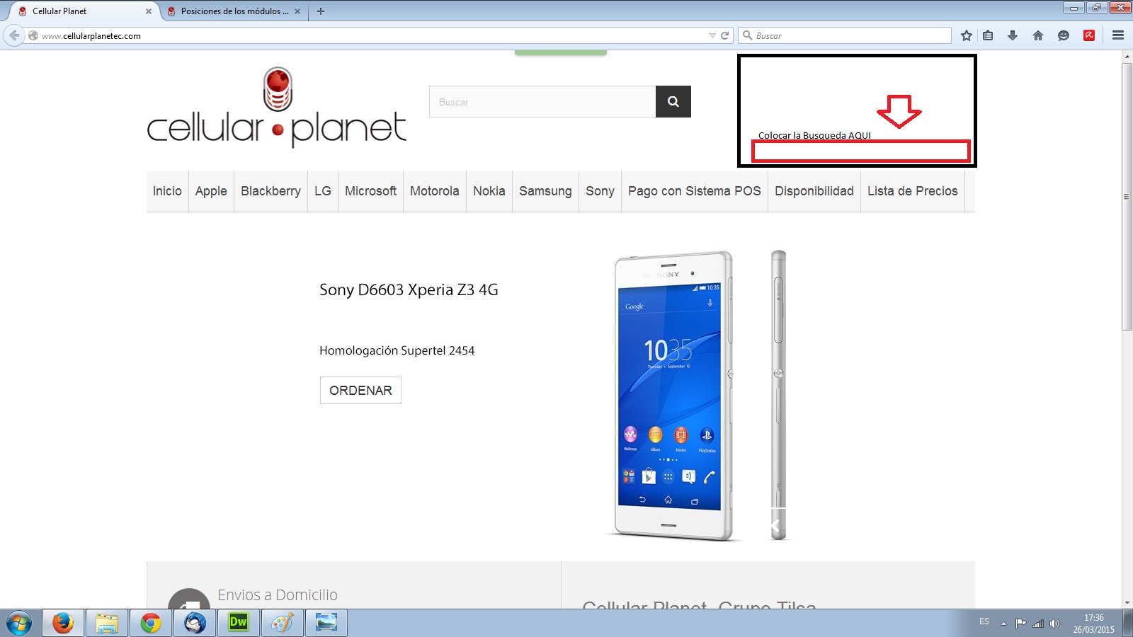Open Dreamweaver from the taskbar
The width and height of the screenshot is (1133, 637).
click(239, 624)
